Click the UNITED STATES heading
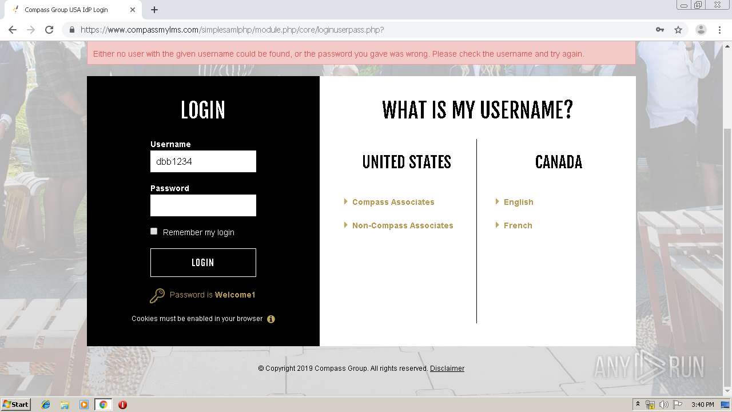Image resolution: width=732 pixels, height=412 pixels. coord(407,162)
